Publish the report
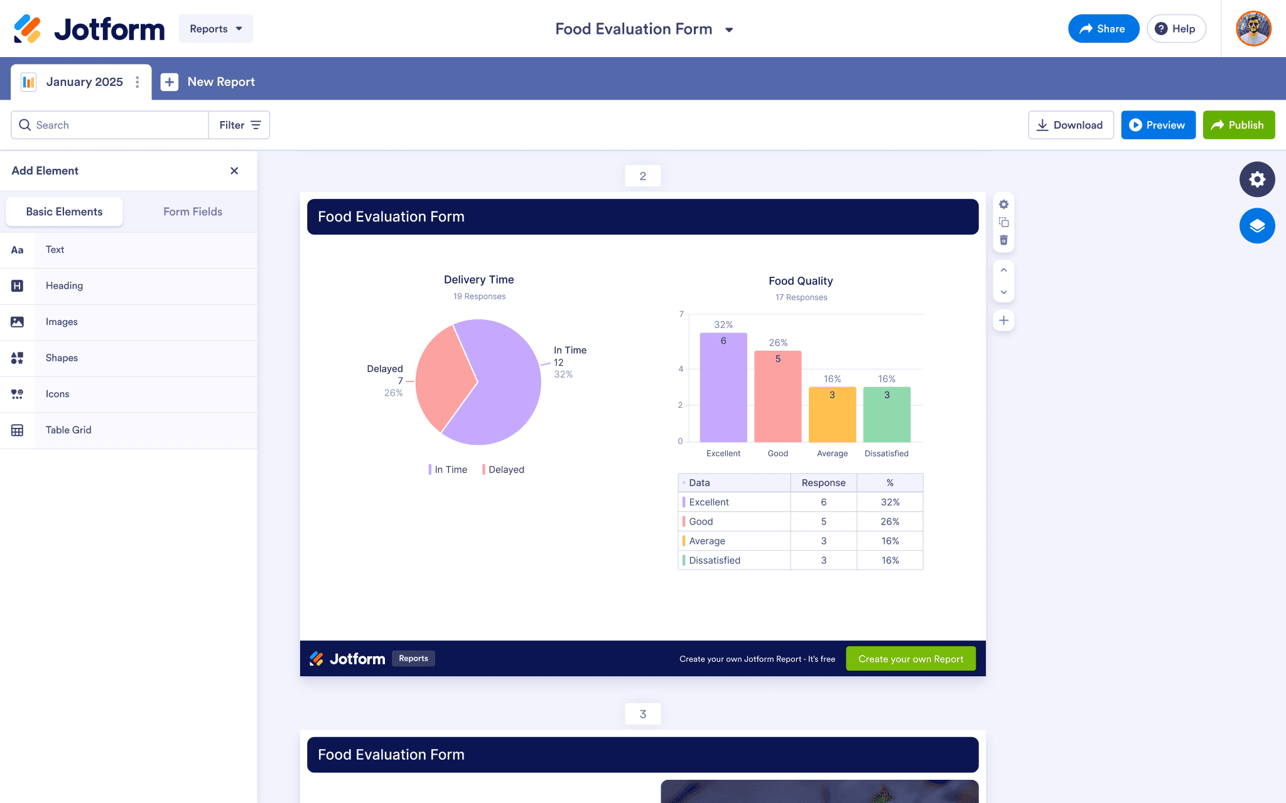 1238,125
